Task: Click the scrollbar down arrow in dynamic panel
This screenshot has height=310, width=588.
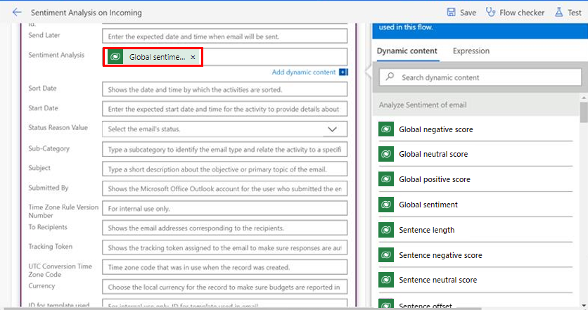Action: tap(584, 306)
